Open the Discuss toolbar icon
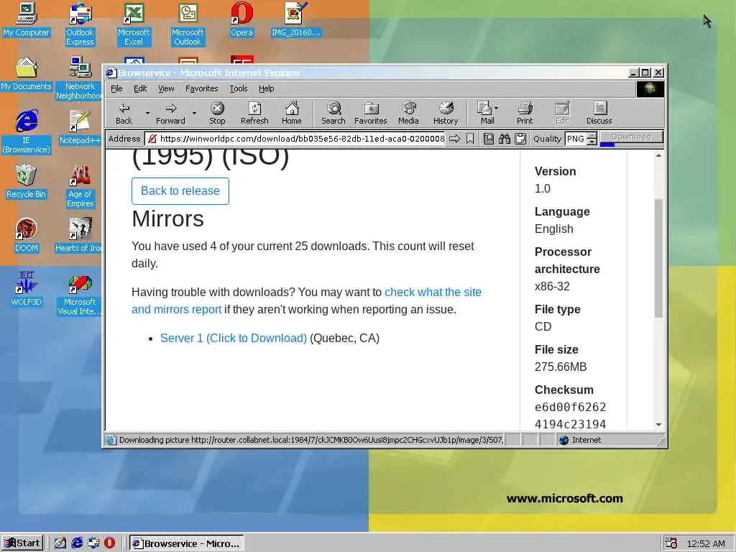This screenshot has height=552, width=736. click(599, 113)
